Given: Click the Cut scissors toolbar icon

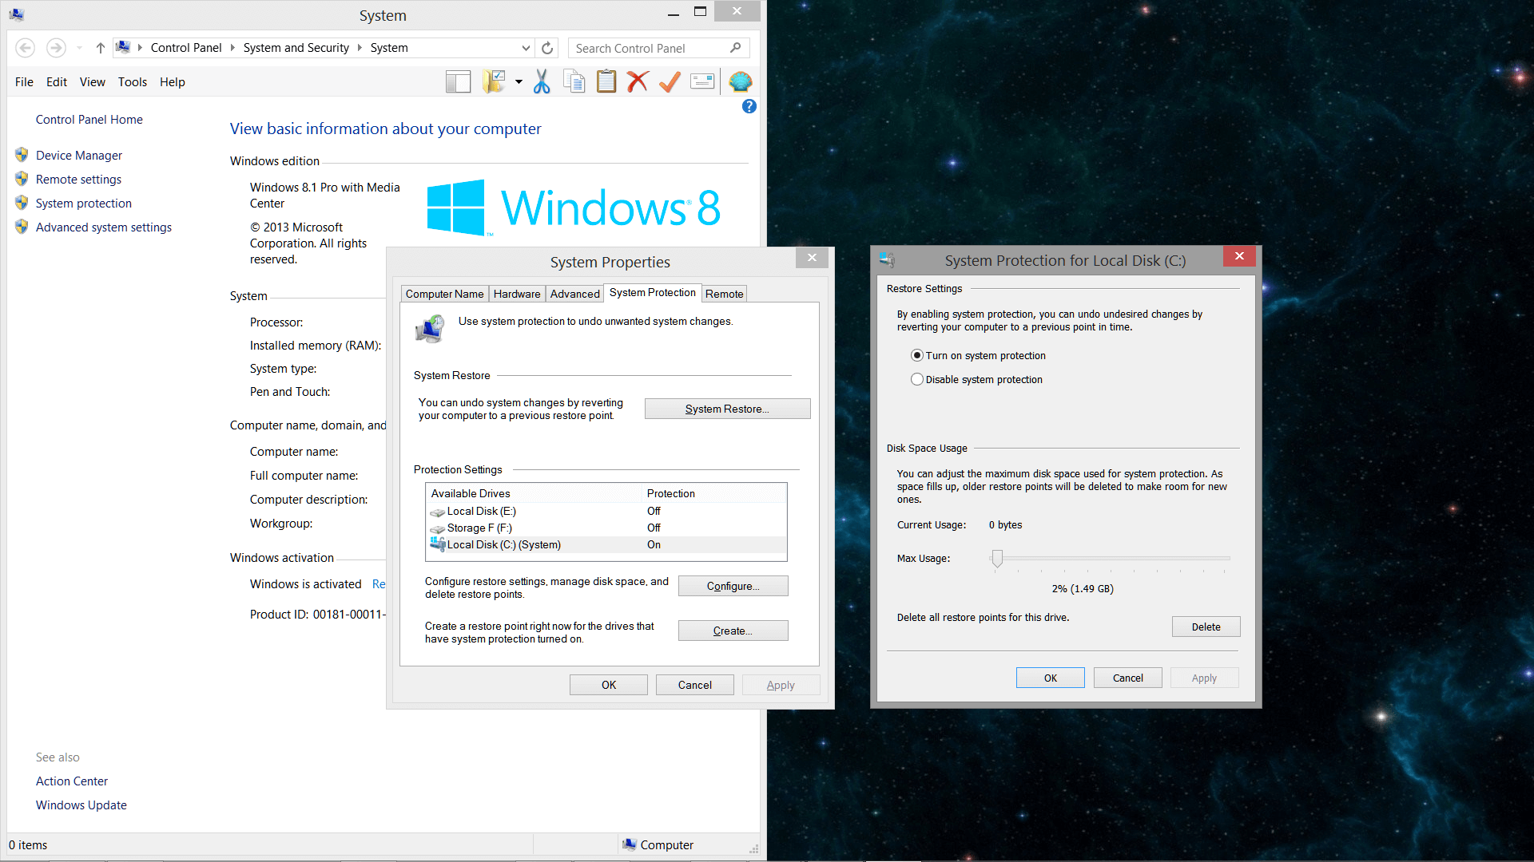Looking at the screenshot, I should (542, 81).
